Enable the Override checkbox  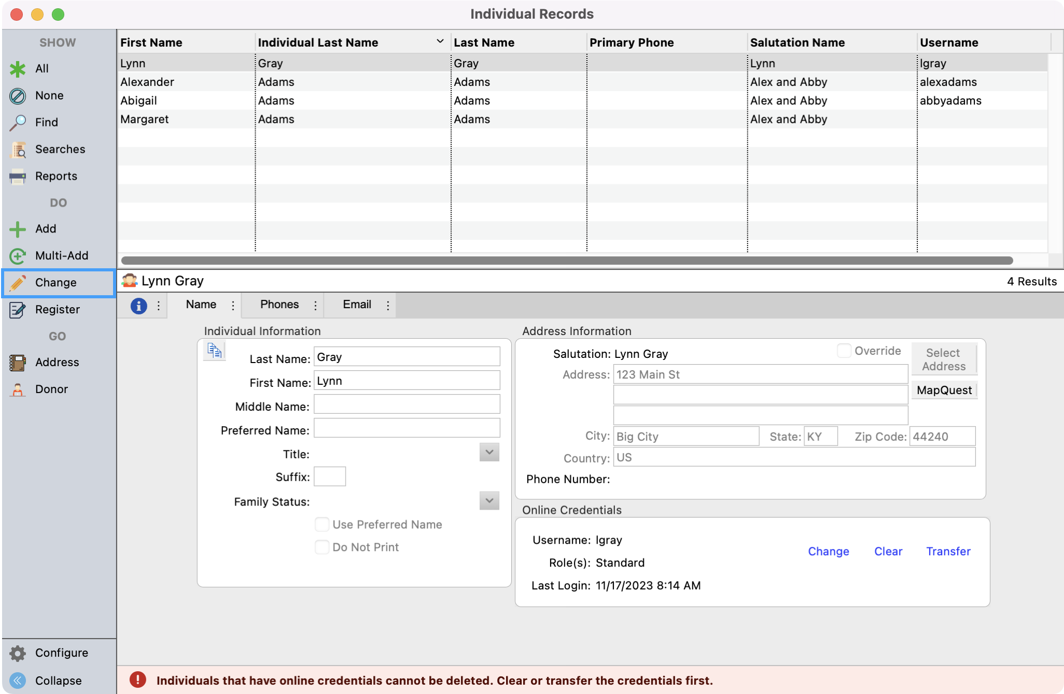844,351
